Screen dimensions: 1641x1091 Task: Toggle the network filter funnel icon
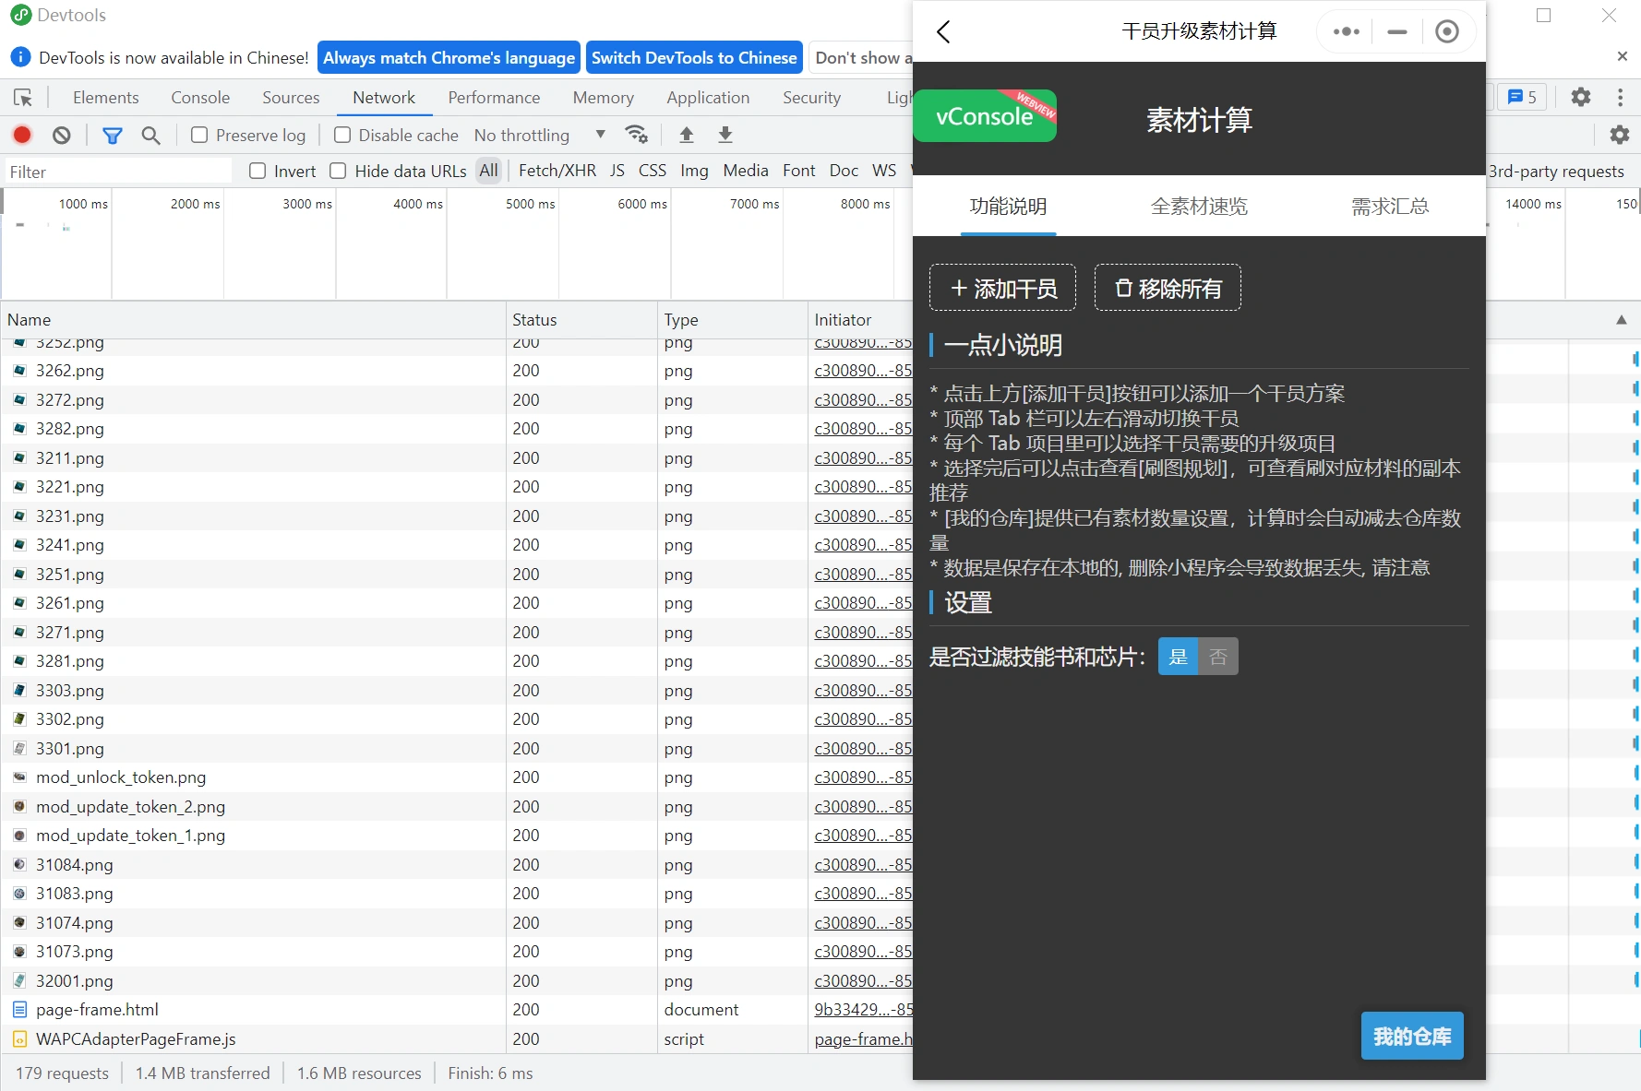(113, 136)
